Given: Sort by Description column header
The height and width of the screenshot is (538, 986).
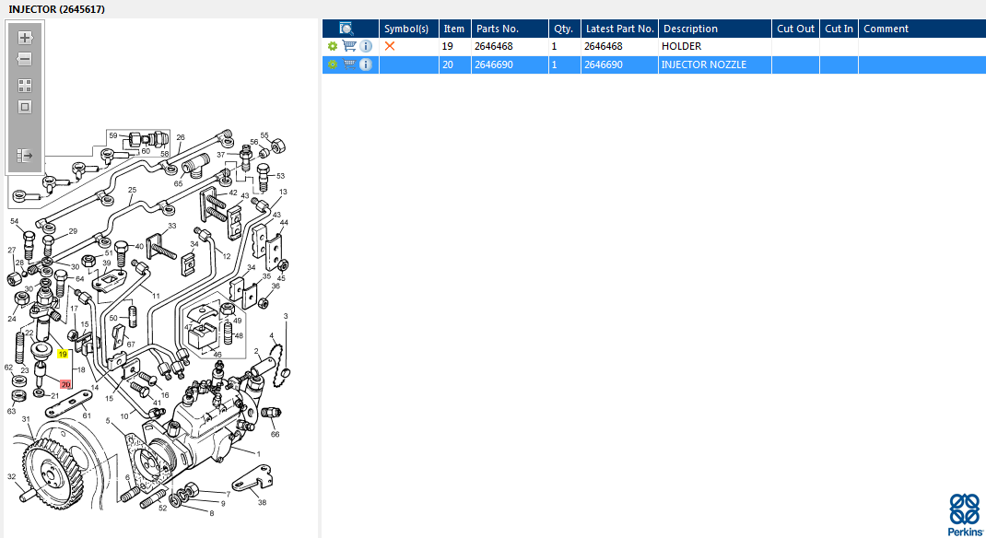Looking at the screenshot, I should (714, 29).
